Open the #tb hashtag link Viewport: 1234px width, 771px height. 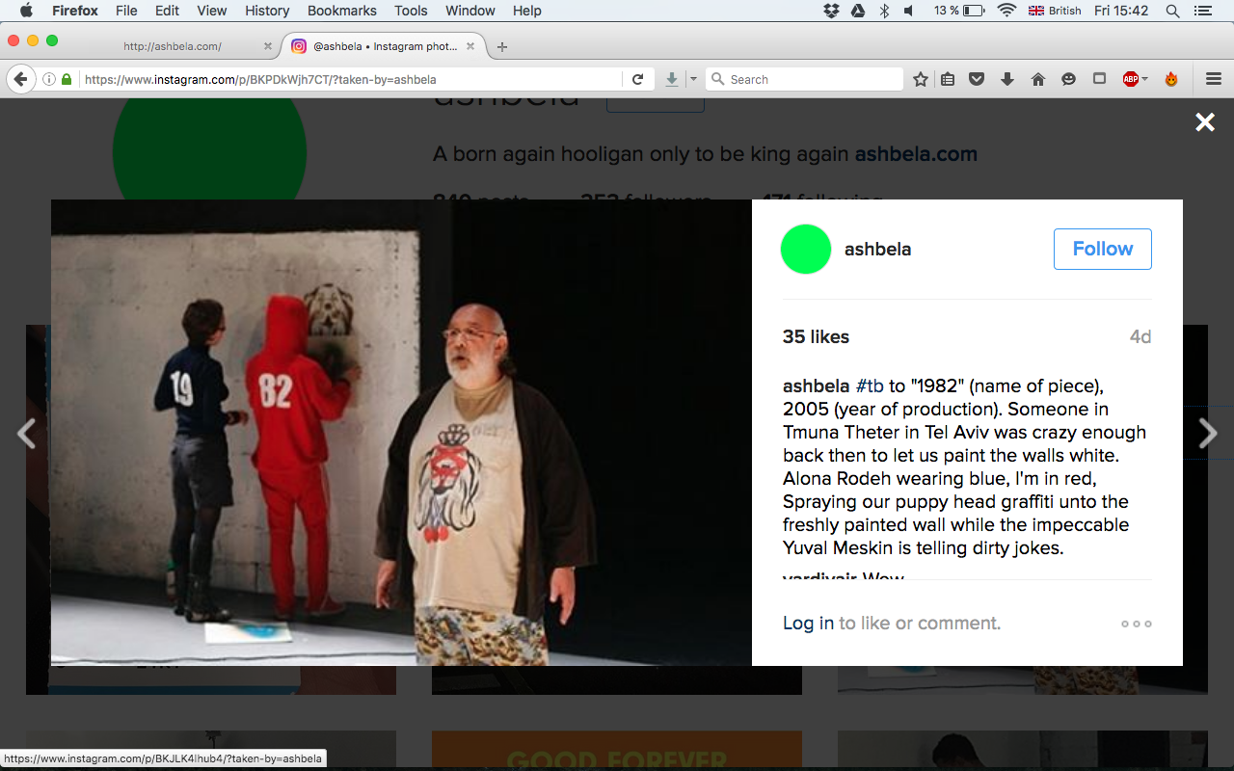[x=870, y=386]
